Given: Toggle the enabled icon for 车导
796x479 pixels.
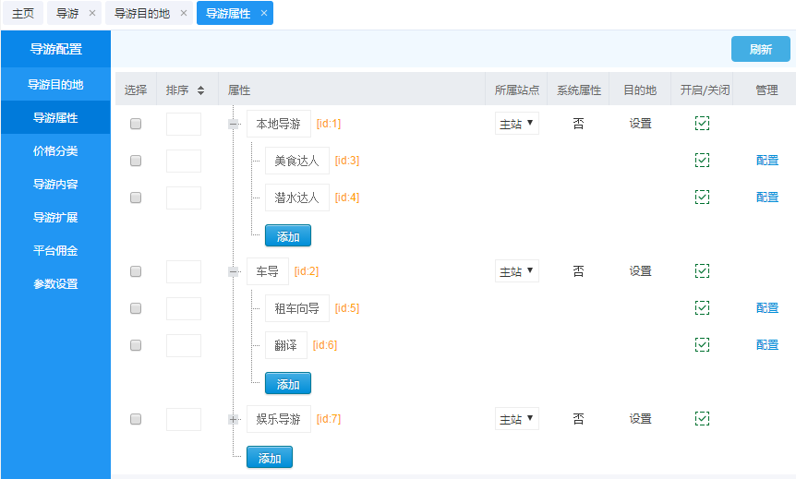Looking at the screenshot, I should point(702,270).
